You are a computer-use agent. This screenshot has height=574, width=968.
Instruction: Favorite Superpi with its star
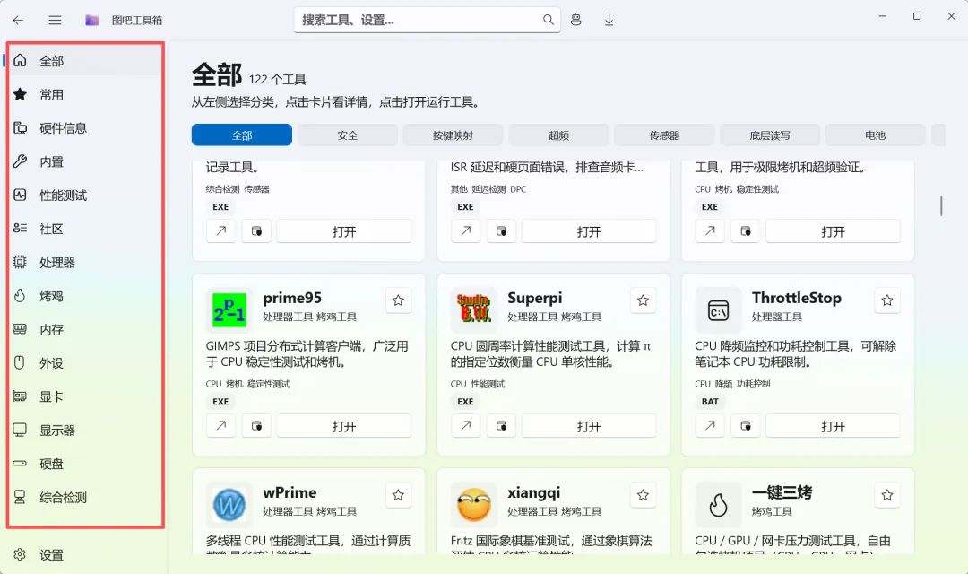[x=643, y=300]
